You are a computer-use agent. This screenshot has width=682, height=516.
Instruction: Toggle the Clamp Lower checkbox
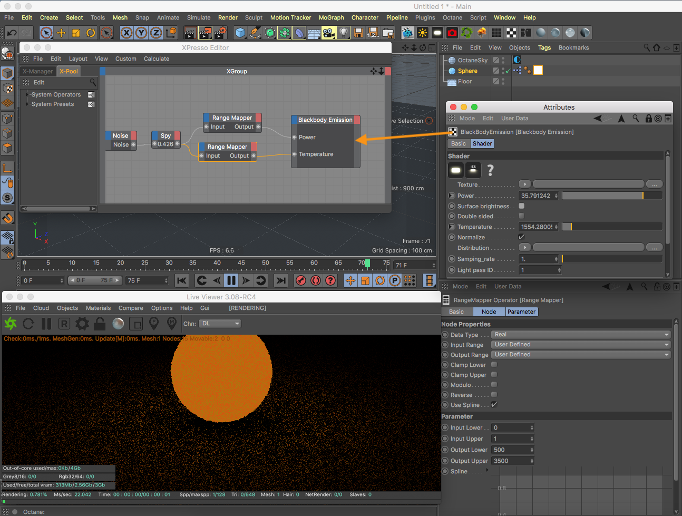[x=494, y=365]
